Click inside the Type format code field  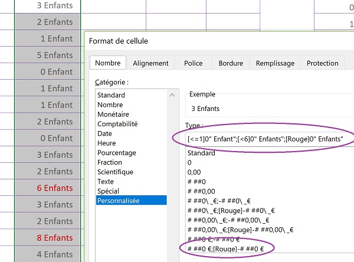(265, 139)
